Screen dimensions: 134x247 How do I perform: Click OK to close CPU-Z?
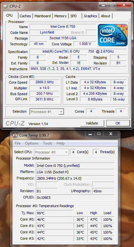[x=118, y=123]
